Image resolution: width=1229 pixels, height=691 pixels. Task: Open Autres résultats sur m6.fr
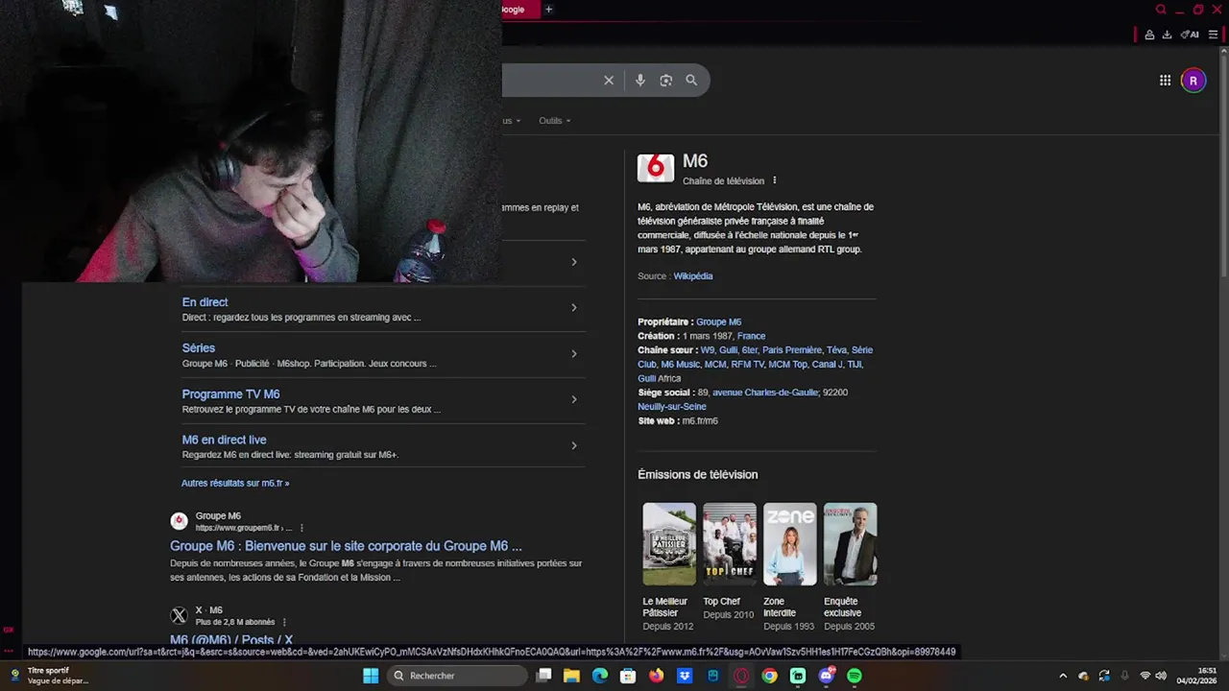click(235, 484)
